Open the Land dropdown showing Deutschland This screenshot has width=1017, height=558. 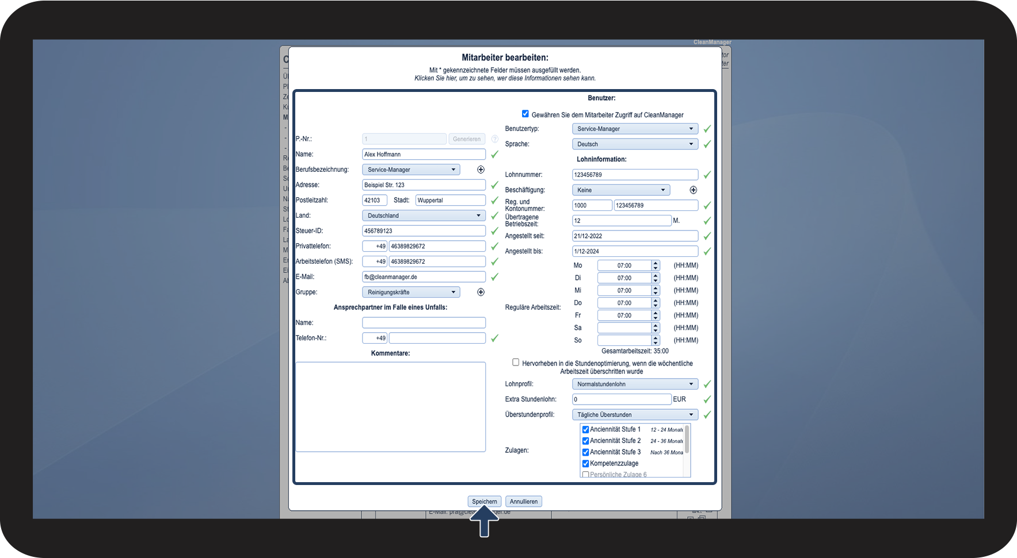[424, 215]
